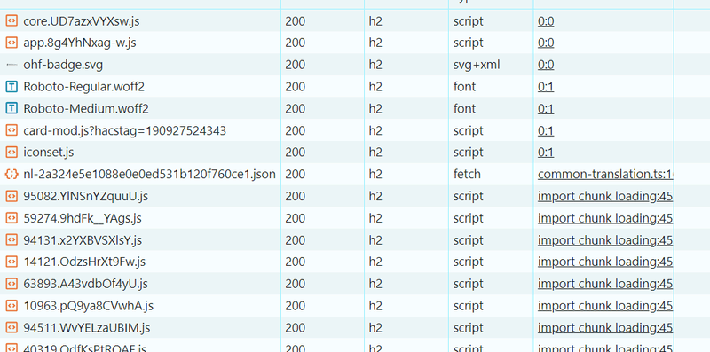Image resolution: width=710 pixels, height=352 pixels.
Task: Open initiator link 0:1 for card-mod.js
Action: click(x=546, y=130)
